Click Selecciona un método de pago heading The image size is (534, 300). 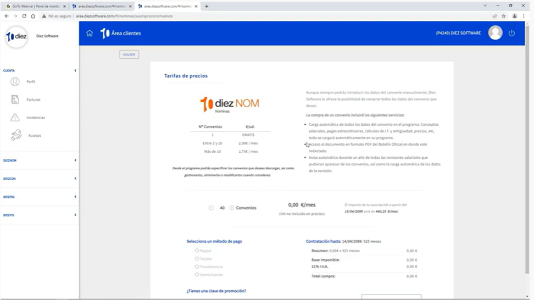[x=214, y=241]
